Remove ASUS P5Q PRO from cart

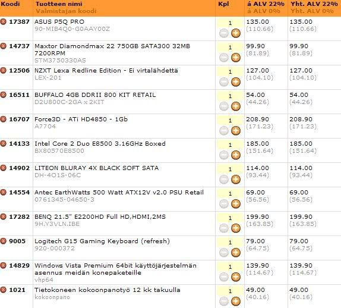pos(3,22)
